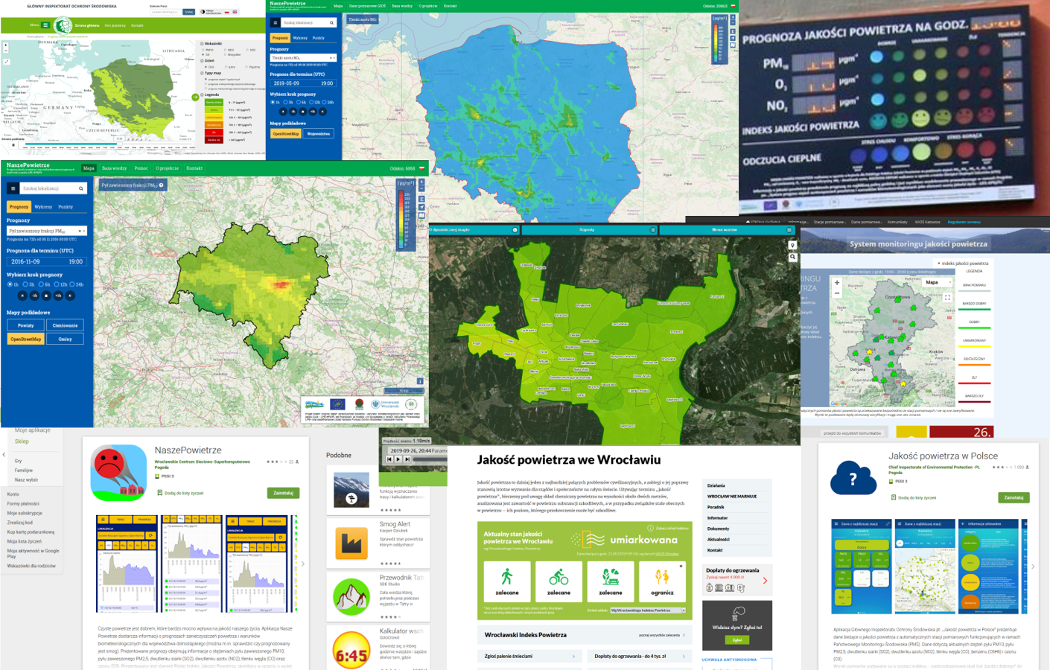Expand Dopłaty do ogrzewania do 4 tys. row
The image size is (1050, 670).
[x=640, y=656]
